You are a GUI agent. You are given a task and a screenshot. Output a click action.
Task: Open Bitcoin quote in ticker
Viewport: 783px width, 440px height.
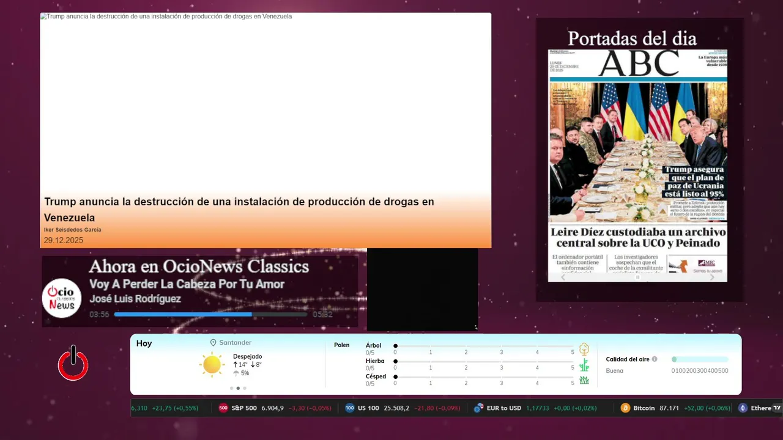click(x=675, y=408)
